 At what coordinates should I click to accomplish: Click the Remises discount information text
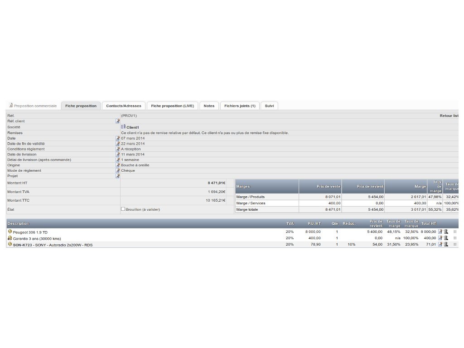tap(205, 133)
